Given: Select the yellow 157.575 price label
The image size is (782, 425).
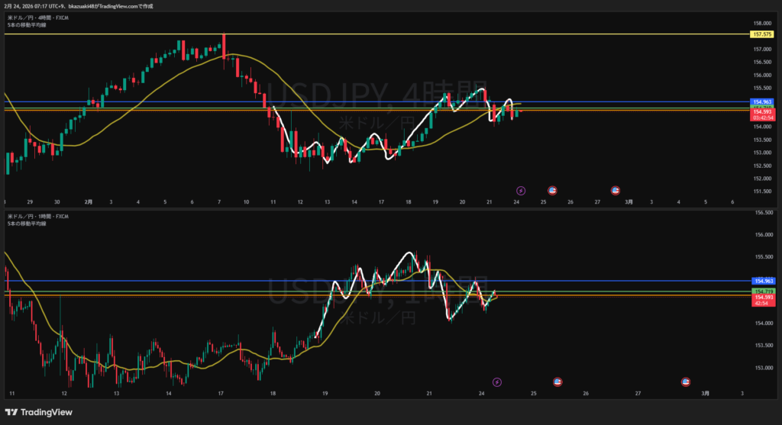Looking at the screenshot, I should (x=762, y=34).
